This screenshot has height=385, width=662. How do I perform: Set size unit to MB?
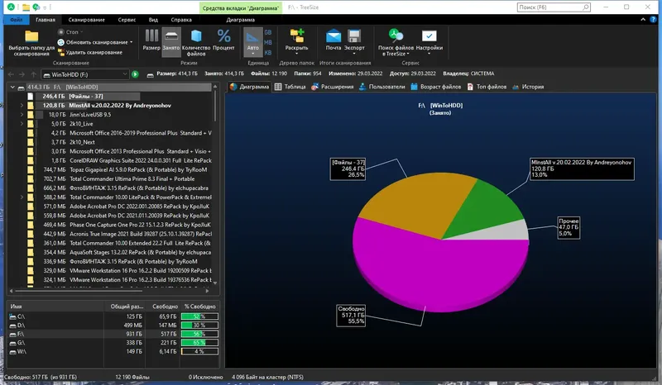[267, 42]
